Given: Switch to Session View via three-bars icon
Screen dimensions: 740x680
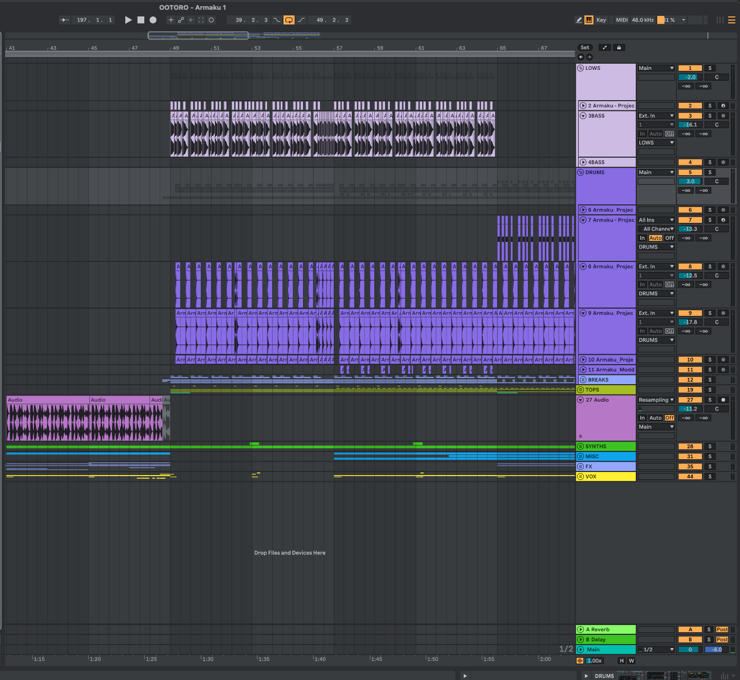Looking at the screenshot, I should point(720,20).
